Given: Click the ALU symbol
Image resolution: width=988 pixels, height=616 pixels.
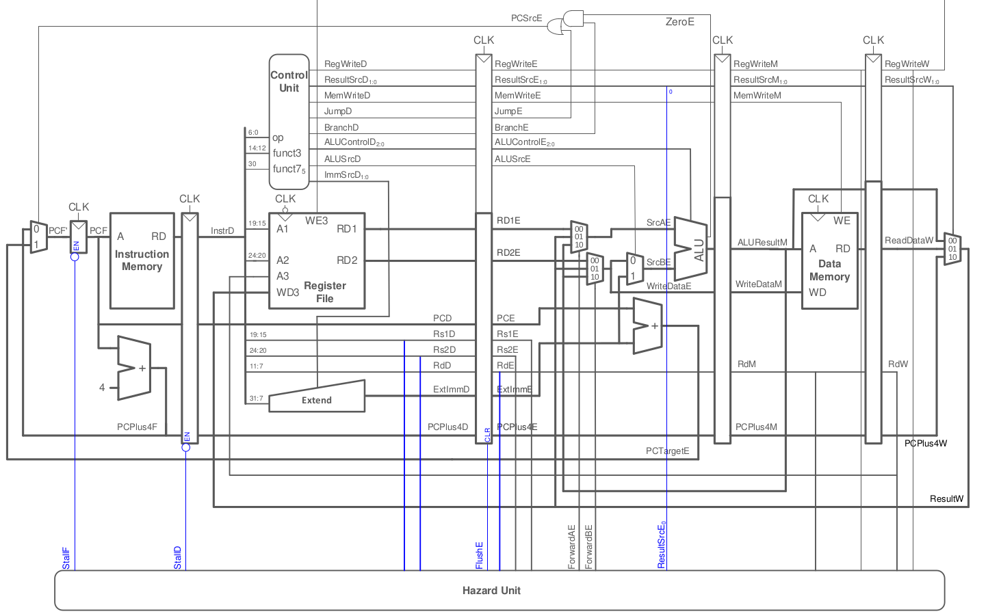Looking at the screenshot, I should tap(690, 250).
